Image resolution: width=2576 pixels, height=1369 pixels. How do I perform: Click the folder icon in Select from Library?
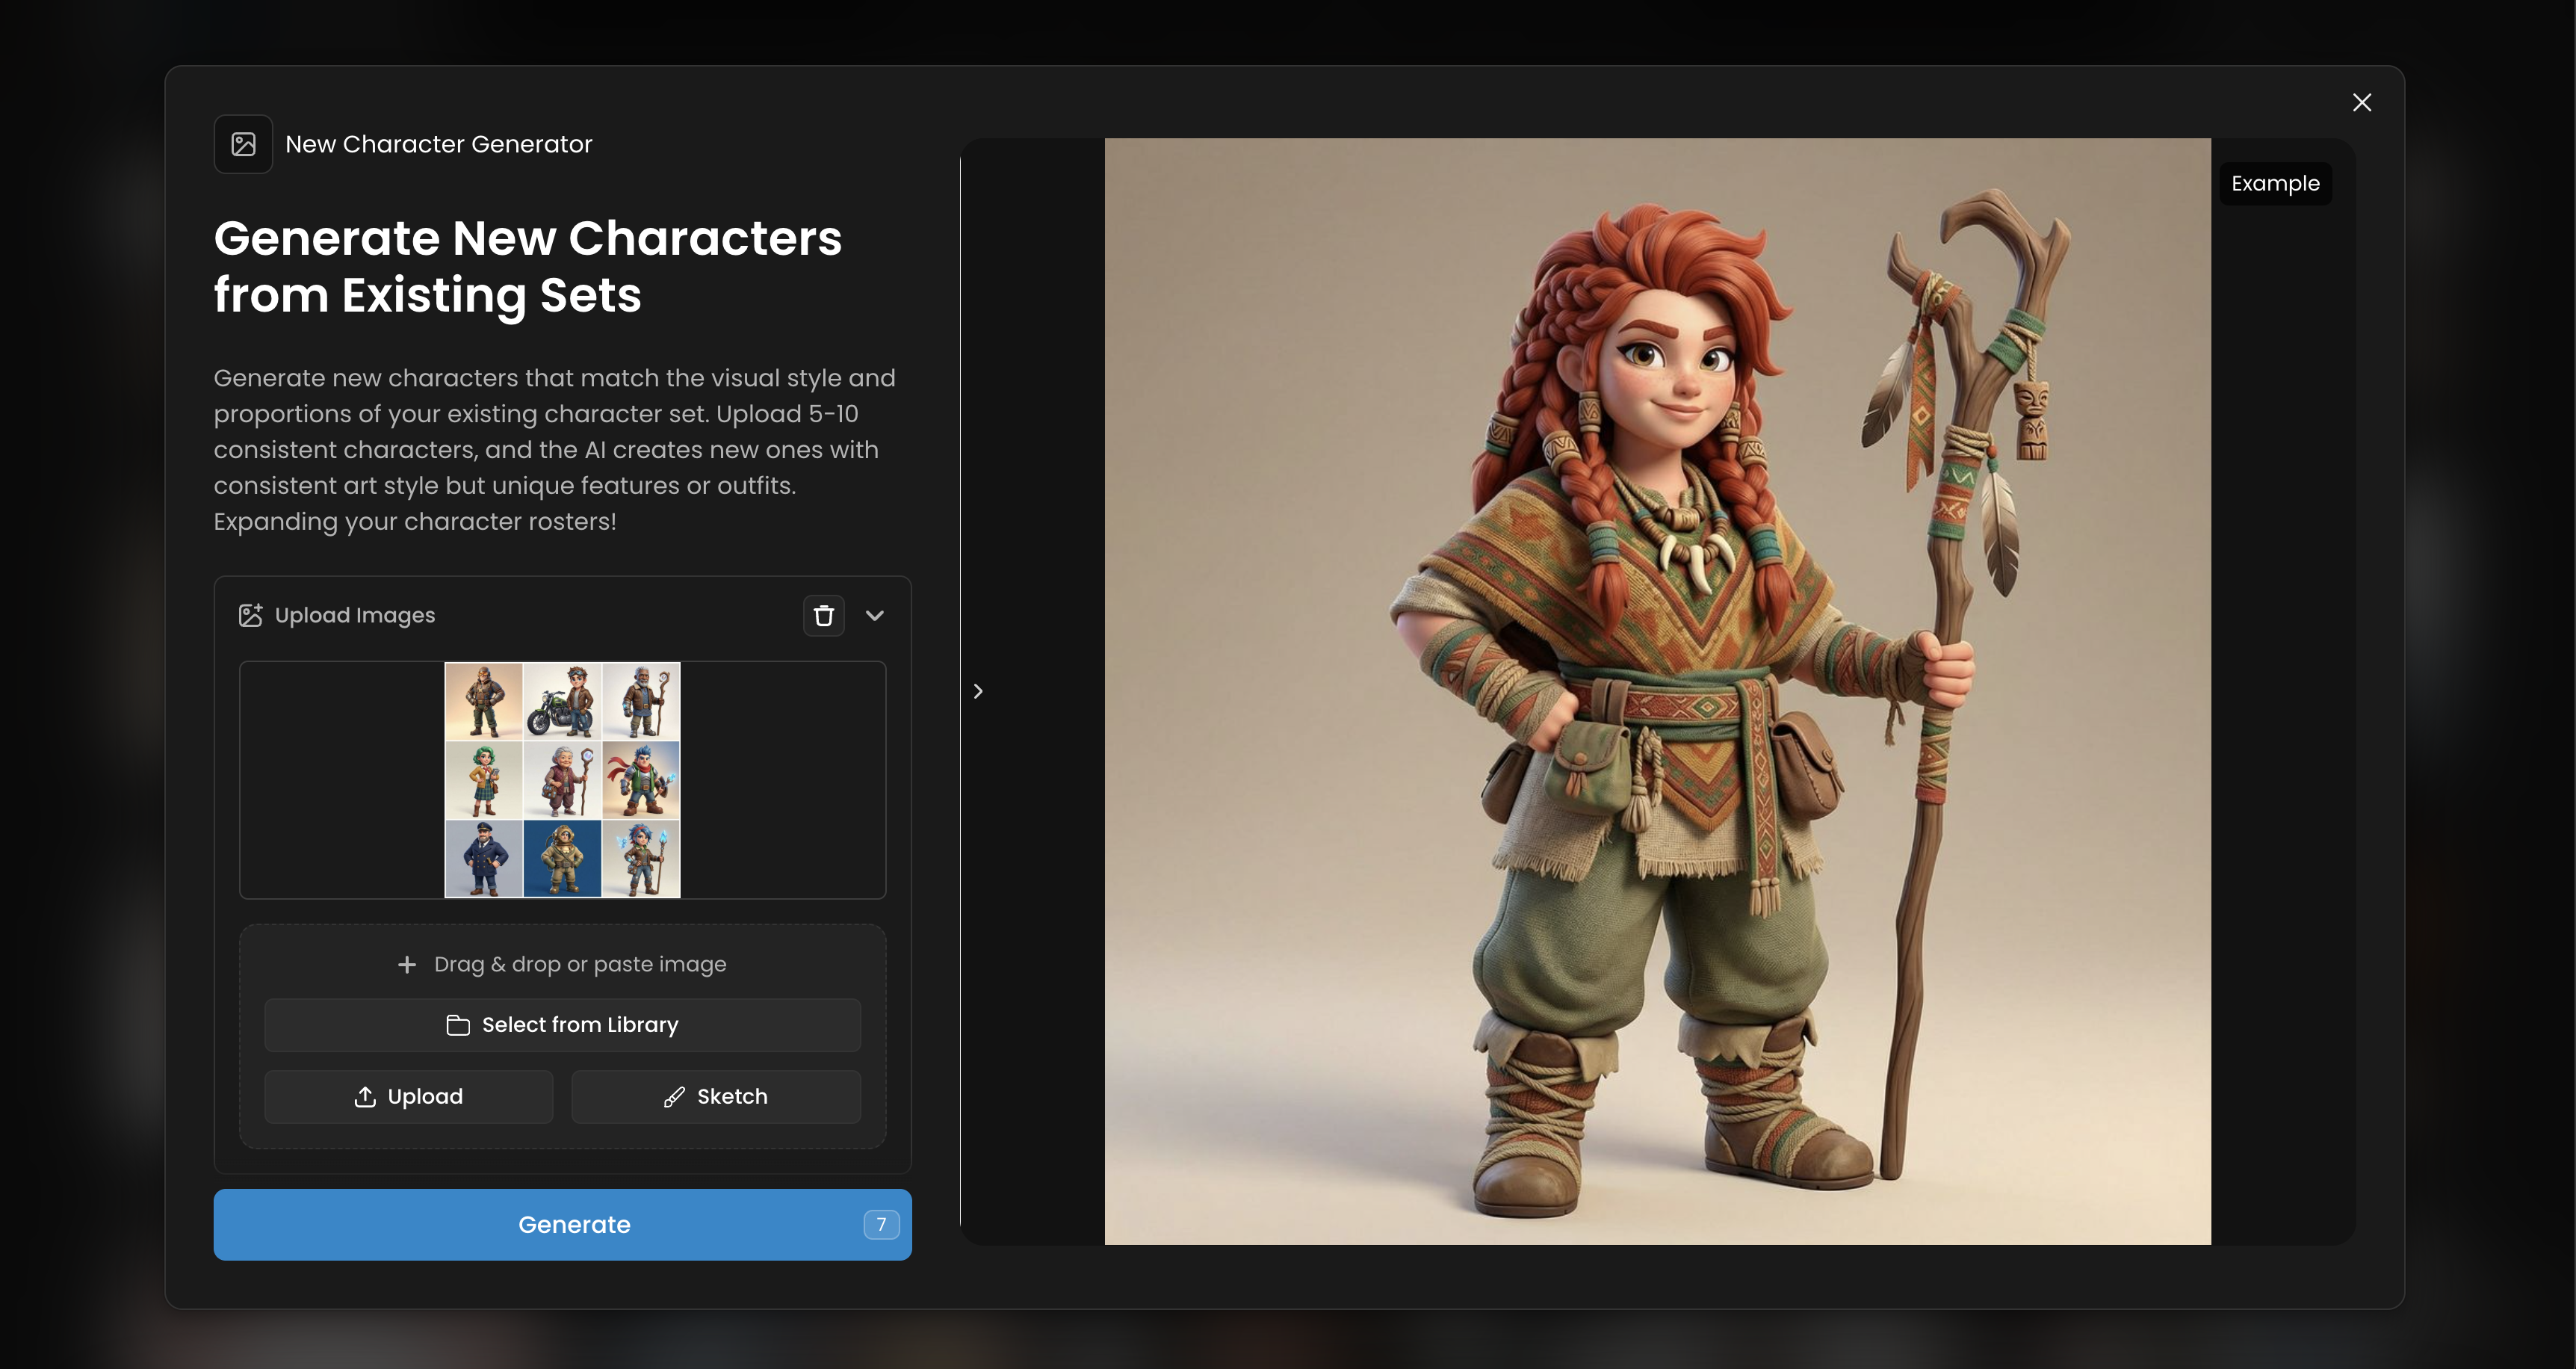[458, 1025]
